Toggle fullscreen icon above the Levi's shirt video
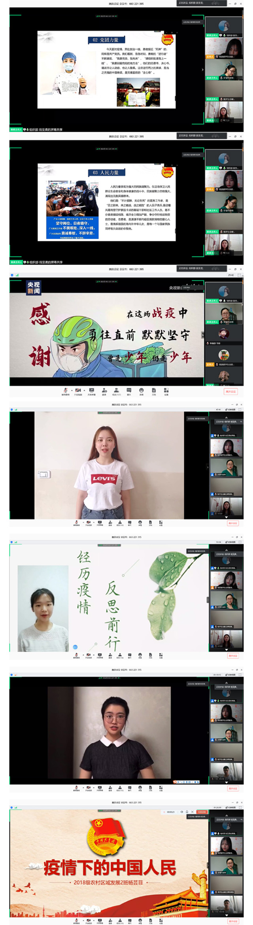Image resolution: width=253 pixels, height=925 pixels. point(240,410)
